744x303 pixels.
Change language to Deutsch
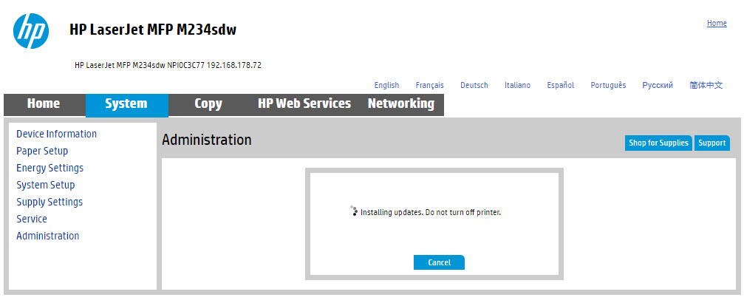[474, 86]
